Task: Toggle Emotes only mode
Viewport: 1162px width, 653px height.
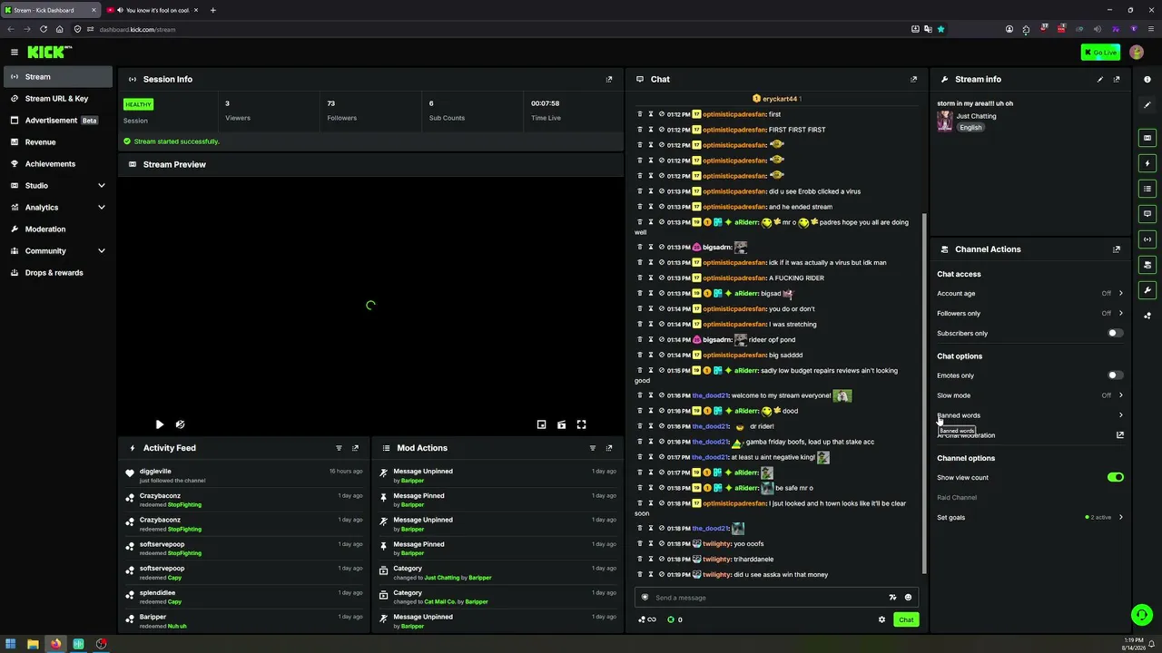Action: click(1116, 375)
